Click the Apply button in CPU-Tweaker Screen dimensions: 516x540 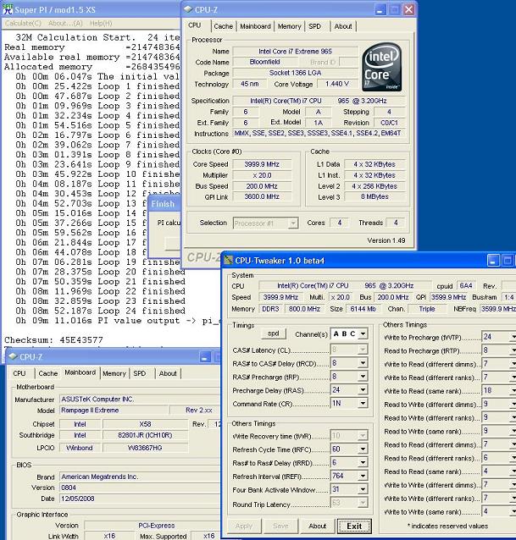244,526
